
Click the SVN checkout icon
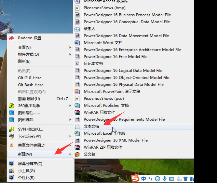(x=11, y=129)
